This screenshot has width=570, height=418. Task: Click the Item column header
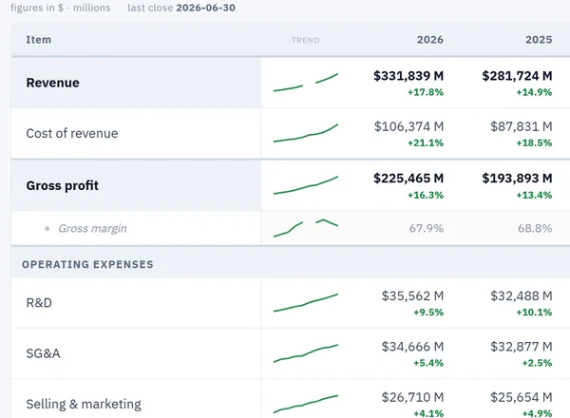click(x=39, y=40)
